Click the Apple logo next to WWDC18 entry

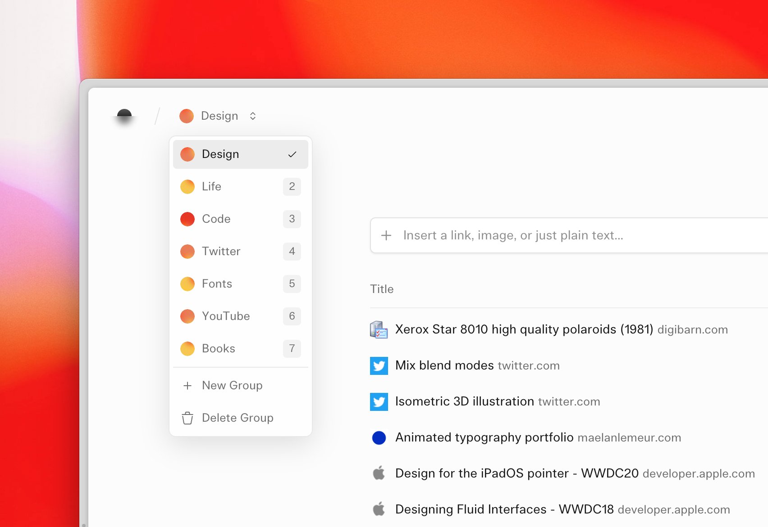point(379,509)
